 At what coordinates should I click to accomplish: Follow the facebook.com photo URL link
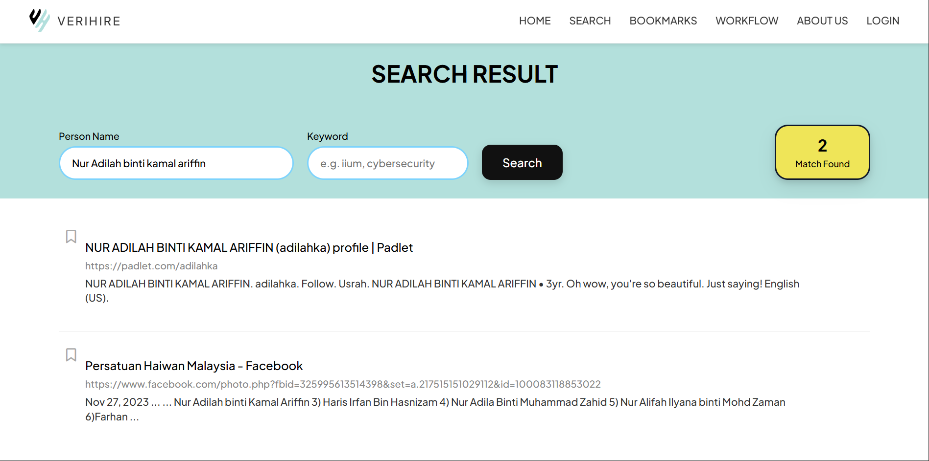(x=343, y=384)
